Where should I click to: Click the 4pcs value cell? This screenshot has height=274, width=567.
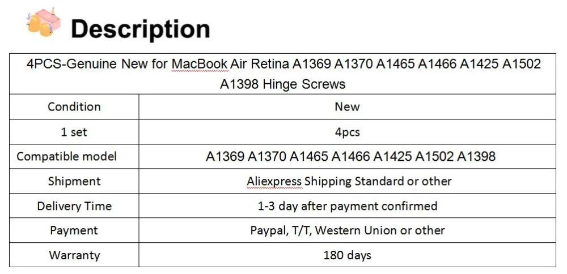347,132
